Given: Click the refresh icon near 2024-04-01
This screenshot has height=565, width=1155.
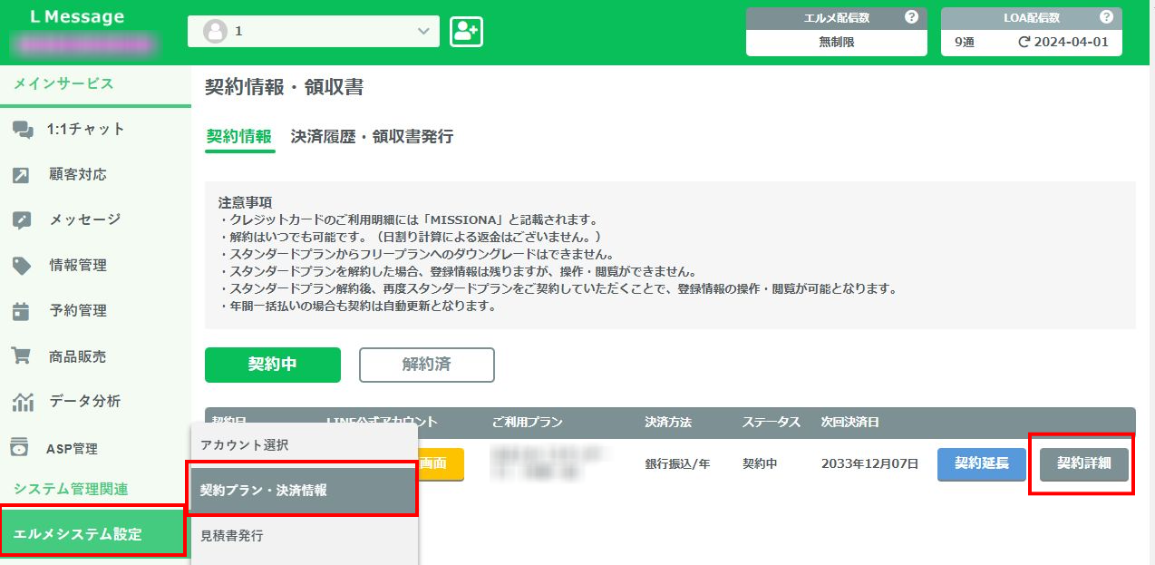Looking at the screenshot, I should (x=1024, y=42).
